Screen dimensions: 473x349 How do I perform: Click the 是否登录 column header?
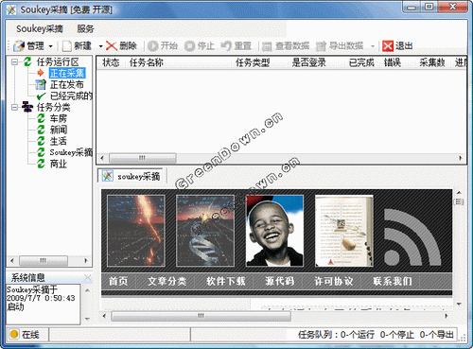pyautogui.click(x=308, y=62)
